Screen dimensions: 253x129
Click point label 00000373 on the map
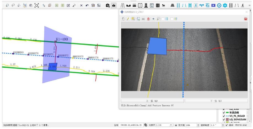(78, 56)
